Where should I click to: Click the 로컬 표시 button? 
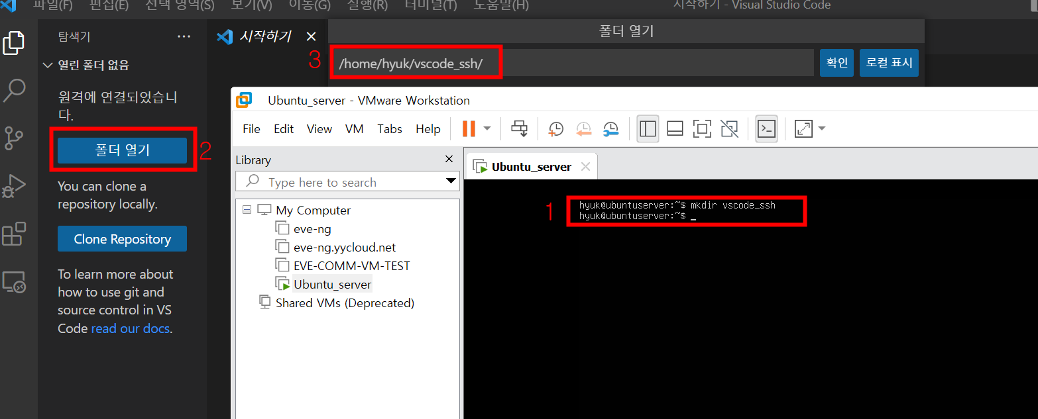pos(889,63)
